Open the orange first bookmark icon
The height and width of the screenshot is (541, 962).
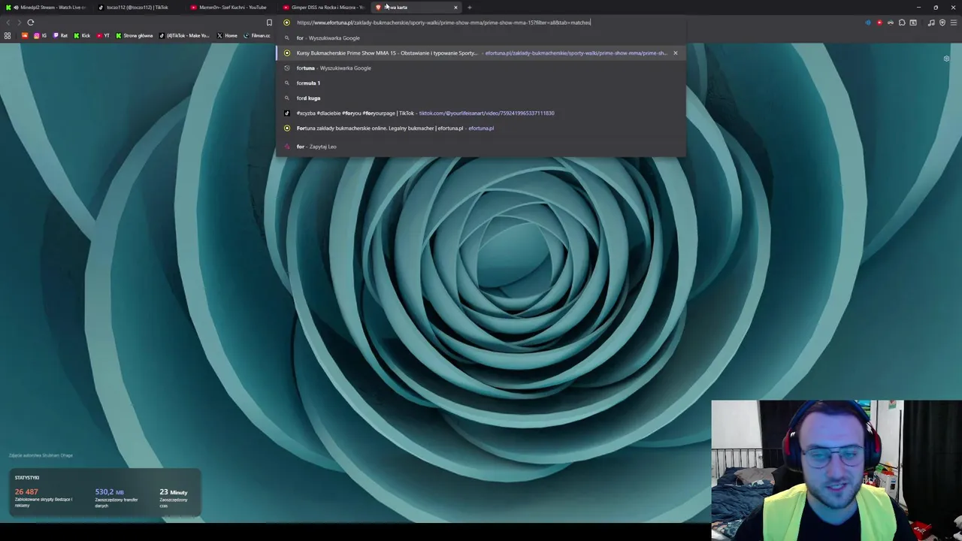25,35
